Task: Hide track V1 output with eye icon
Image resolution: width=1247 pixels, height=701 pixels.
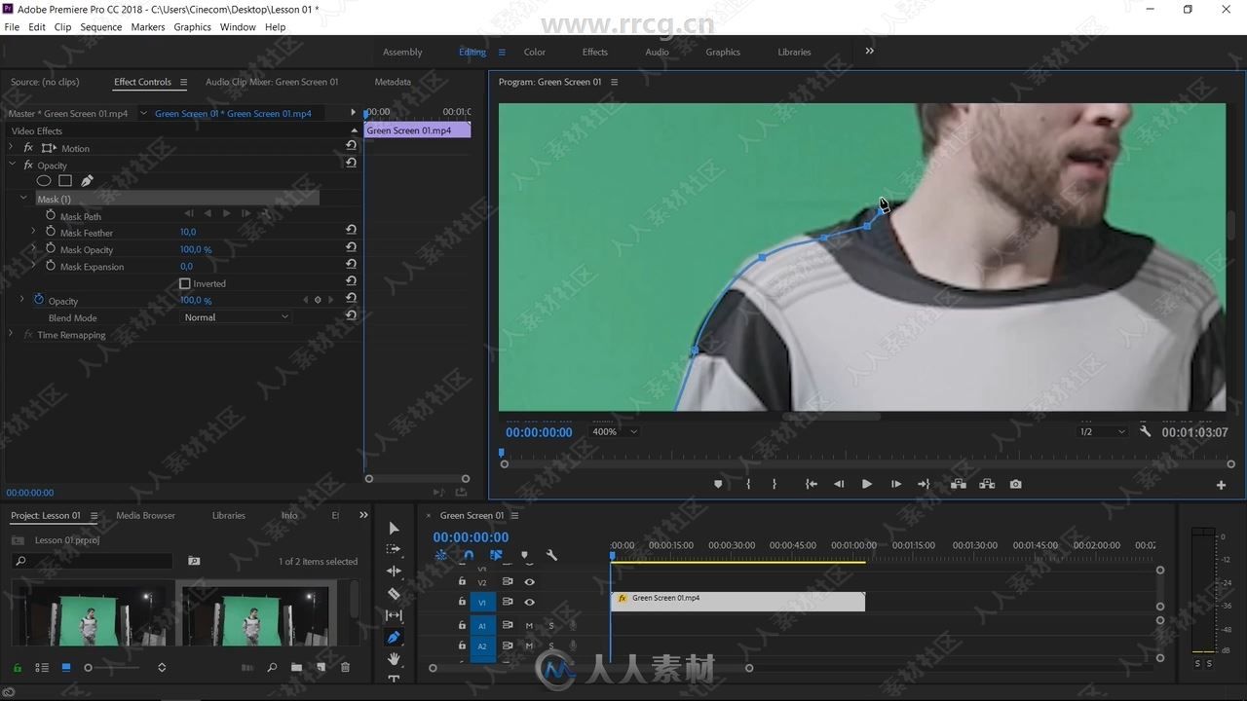Action: [x=529, y=603]
